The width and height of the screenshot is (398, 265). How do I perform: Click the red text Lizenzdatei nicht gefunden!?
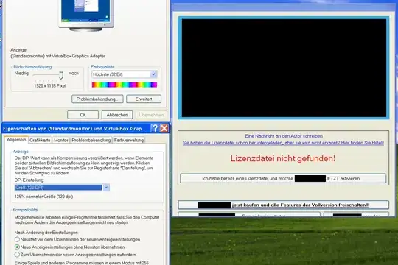click(283, 158)
